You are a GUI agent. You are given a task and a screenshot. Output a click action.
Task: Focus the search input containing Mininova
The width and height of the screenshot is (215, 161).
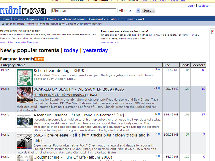pyautogui.click(x=84, y=11)
